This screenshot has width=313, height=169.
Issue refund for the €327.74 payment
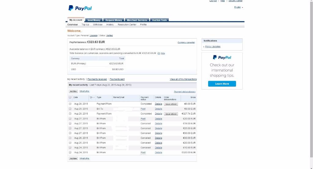pos(171,114)
